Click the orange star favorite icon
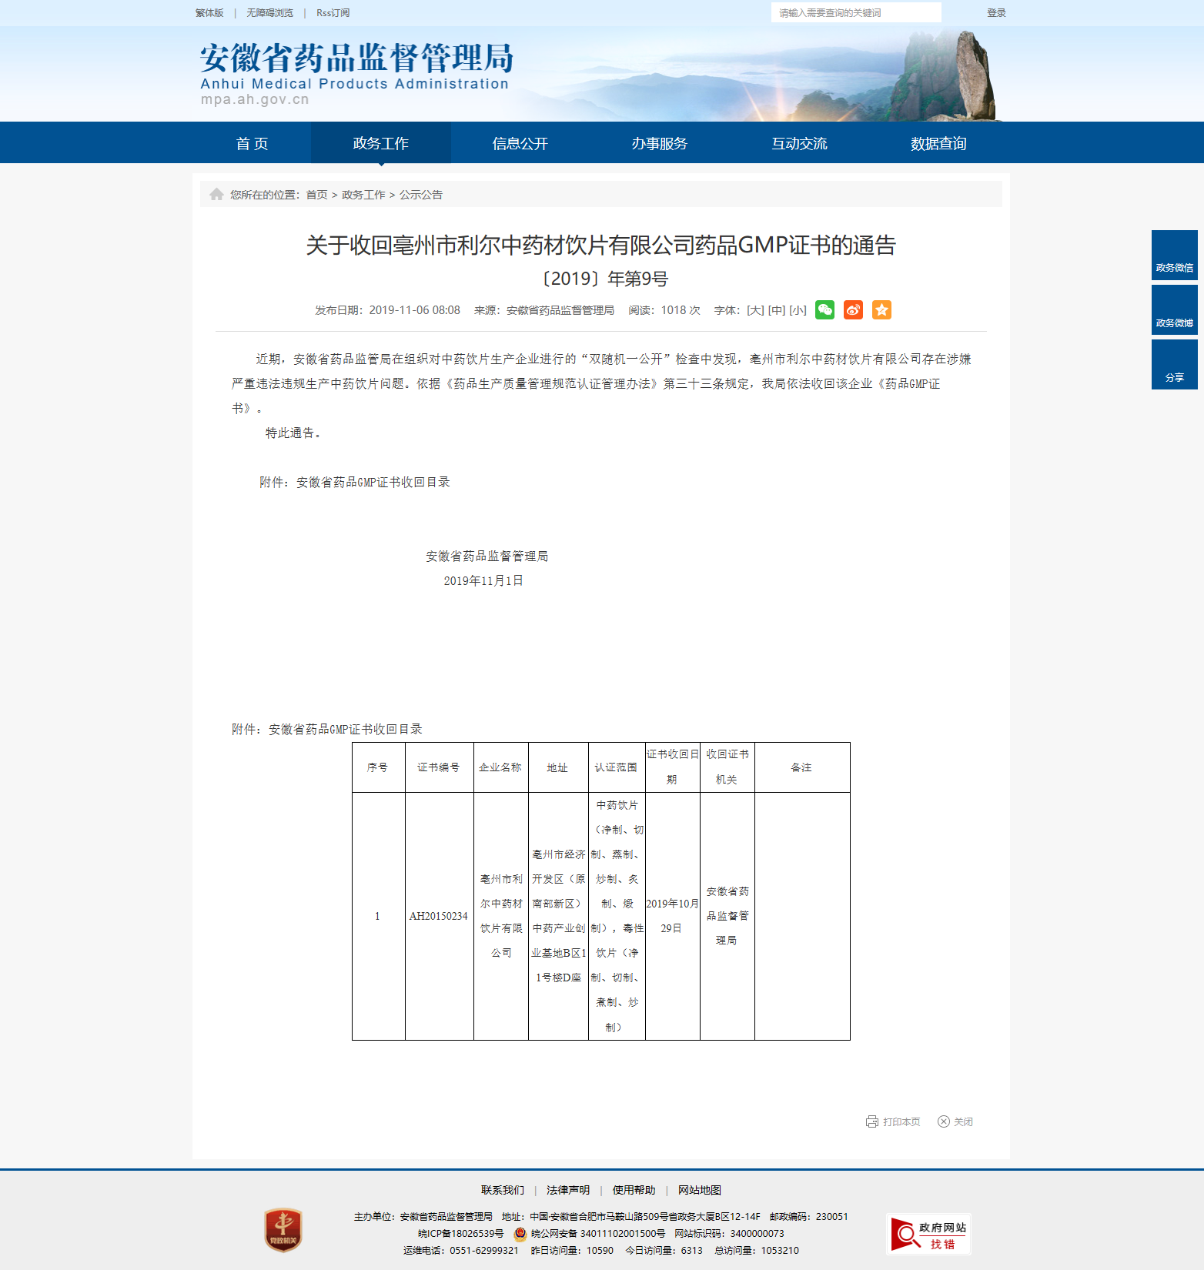 pos(881,310)
